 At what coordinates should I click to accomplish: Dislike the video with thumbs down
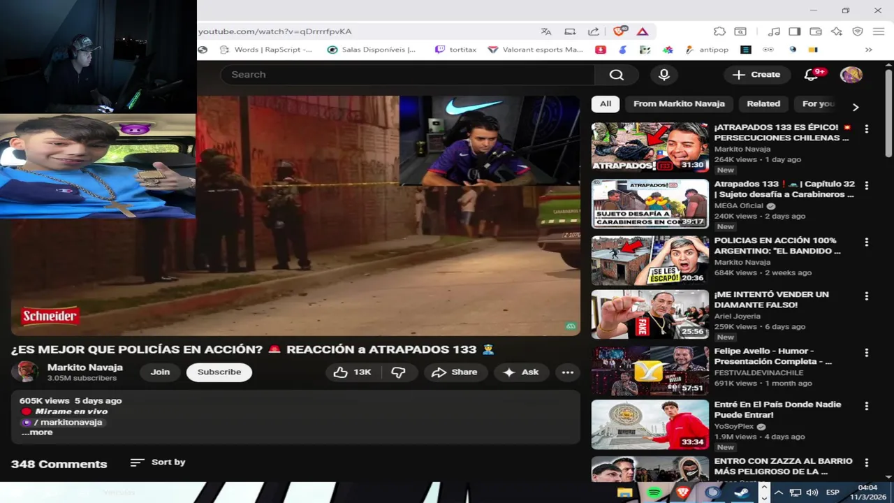(399, 372)
